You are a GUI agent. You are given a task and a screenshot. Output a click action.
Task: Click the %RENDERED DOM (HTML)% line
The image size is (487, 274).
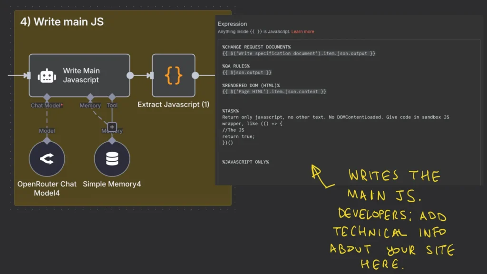(x=251, y=86)
